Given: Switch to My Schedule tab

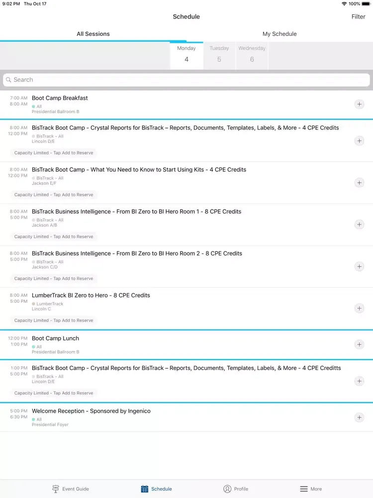Looking at the screenshot, I should [280, 34].
